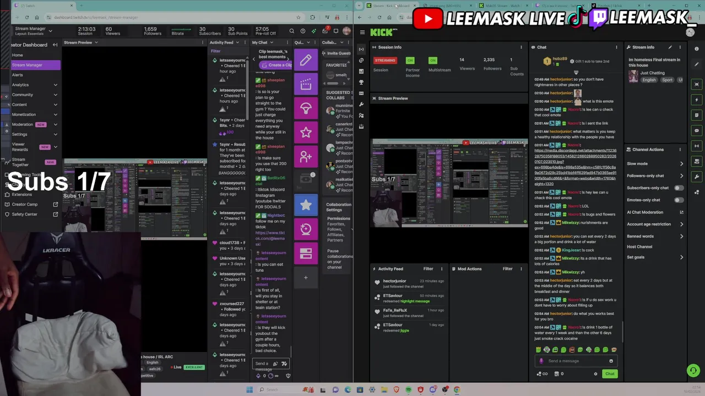Click Kick left sidebar trophy icon

point(361,82)
